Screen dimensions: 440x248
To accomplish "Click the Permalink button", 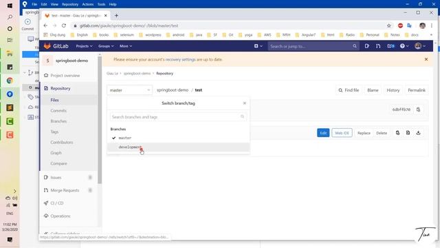I will tap(417, 90).
